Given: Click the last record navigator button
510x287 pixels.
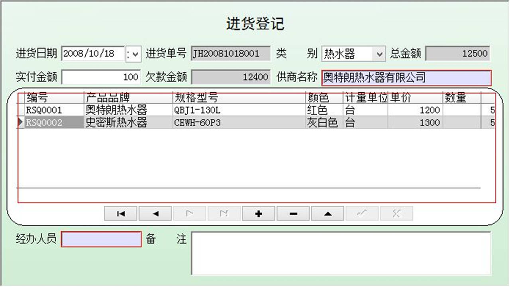Looking at the screenshot, I should pos(224,213).
